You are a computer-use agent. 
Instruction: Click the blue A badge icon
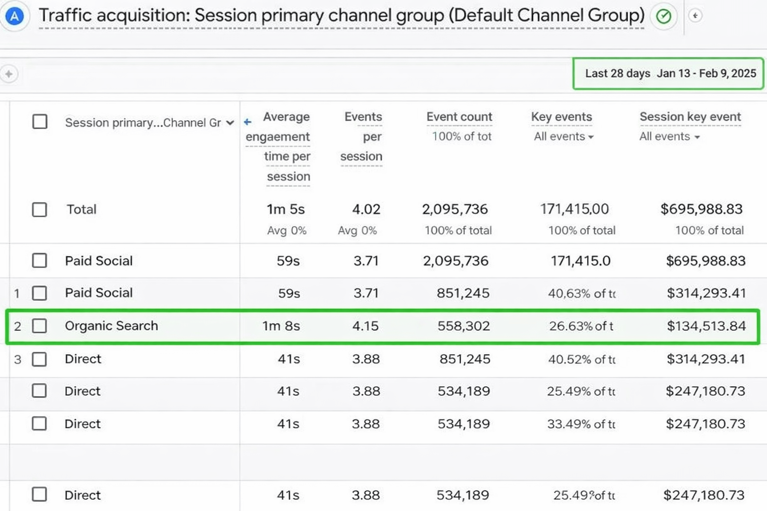pyautogui.click(x=14, y=16)
